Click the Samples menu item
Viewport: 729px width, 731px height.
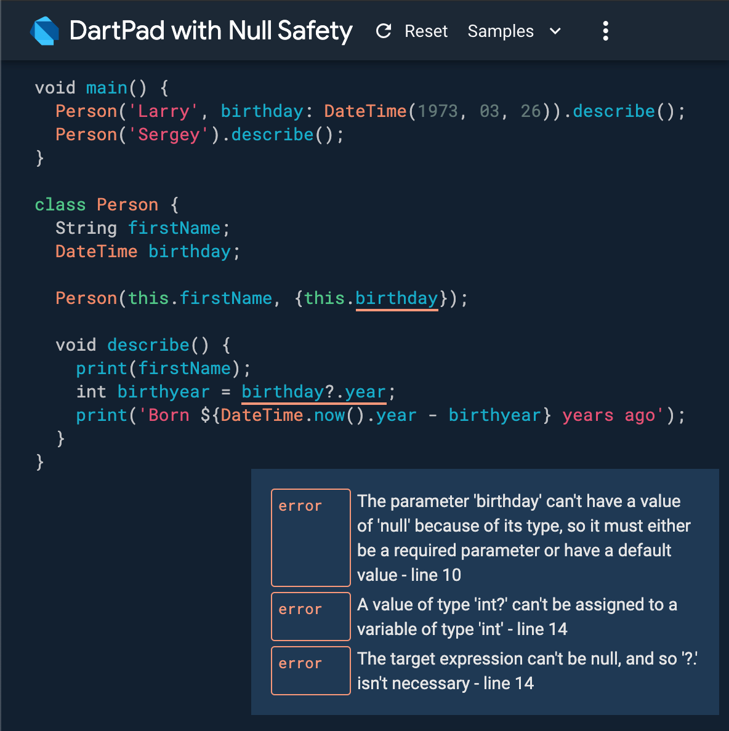(501, 31)
